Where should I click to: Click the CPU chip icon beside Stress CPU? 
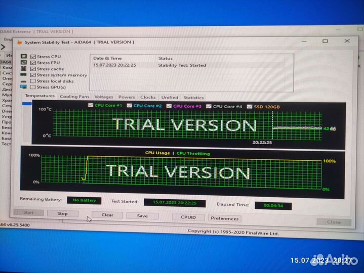point(24,57)
